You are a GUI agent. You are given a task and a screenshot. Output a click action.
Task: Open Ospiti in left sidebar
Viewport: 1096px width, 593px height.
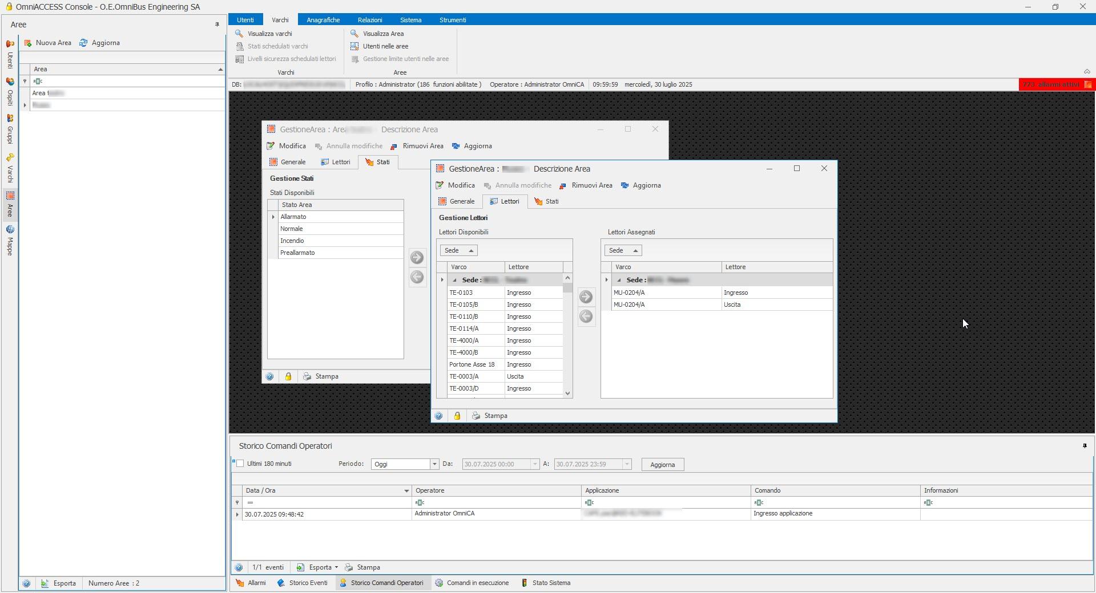[10, 92]
